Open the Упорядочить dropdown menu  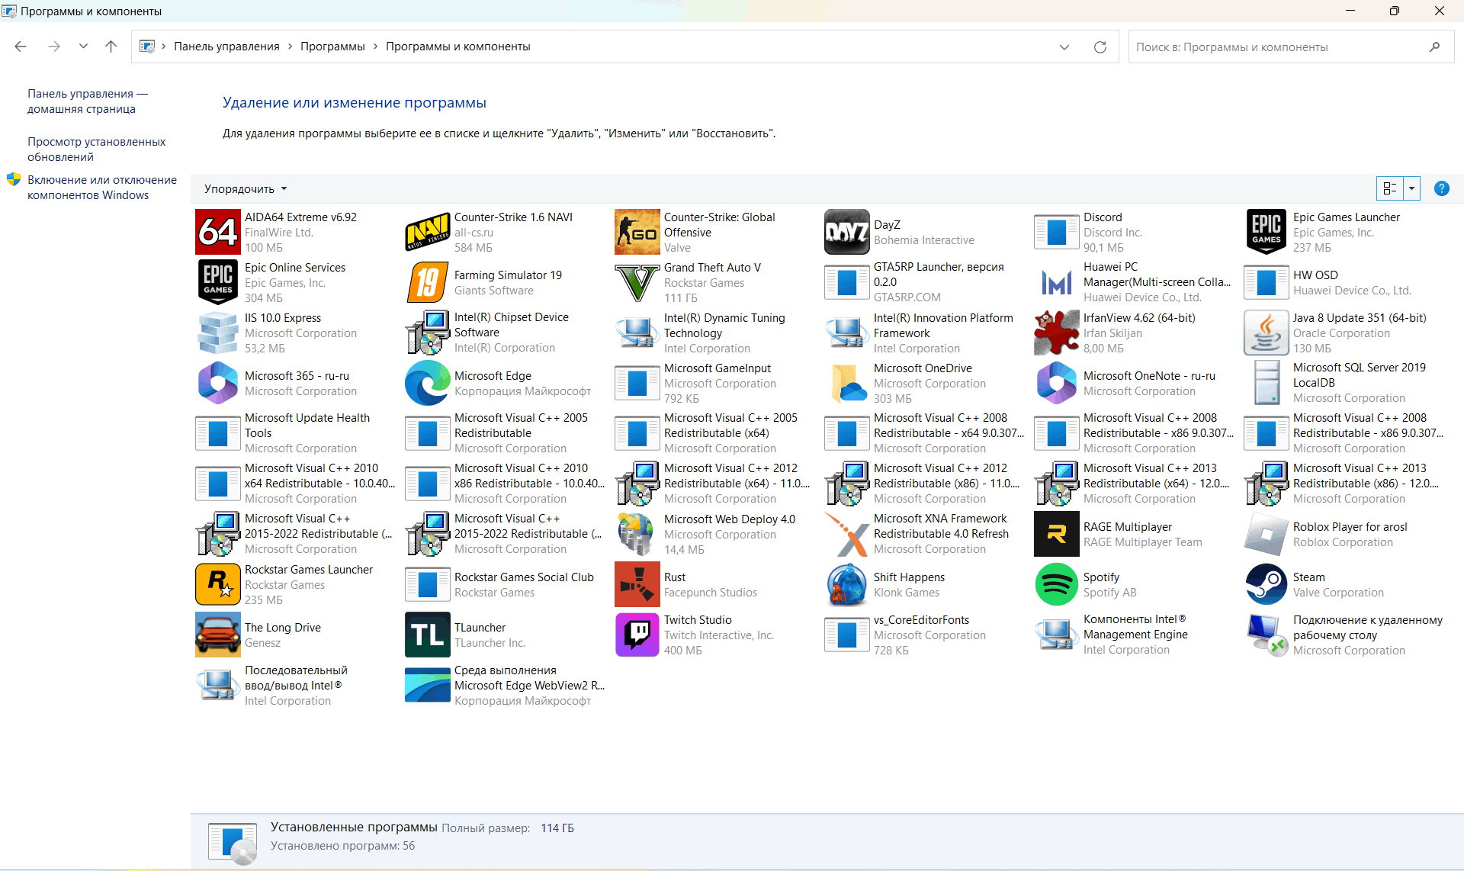coord(246,188)
